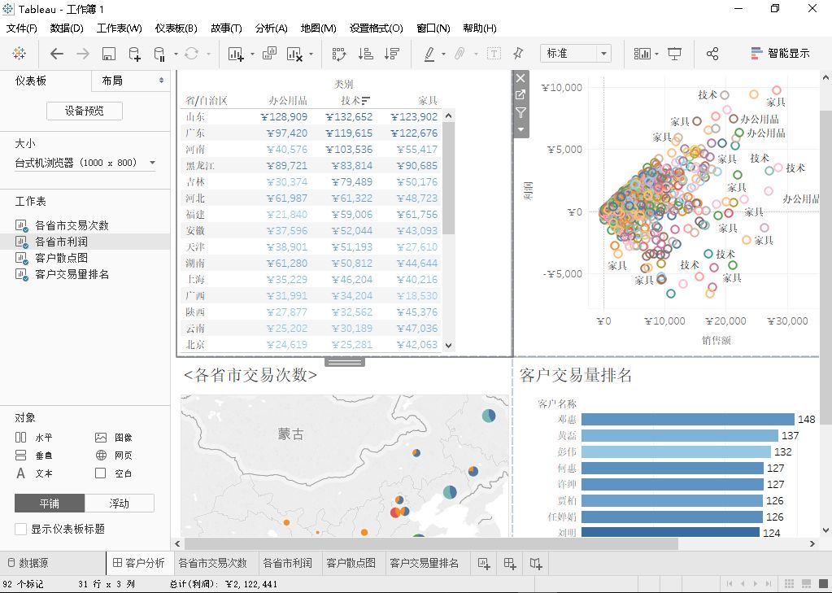This screenshot has height=593, width=832.
Task: Click the show filmstrip view icon
Action: click(x=806, y=584)
